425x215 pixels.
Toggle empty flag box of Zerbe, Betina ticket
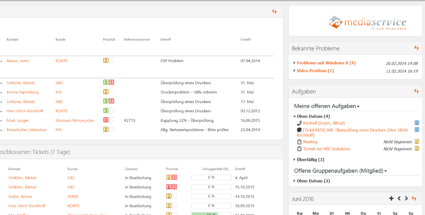coord(174,196)
